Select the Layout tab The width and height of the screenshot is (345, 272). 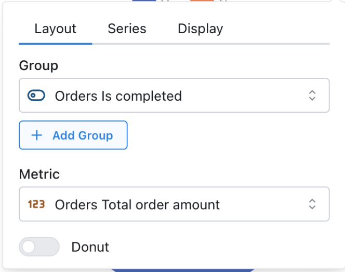(55, 29)
